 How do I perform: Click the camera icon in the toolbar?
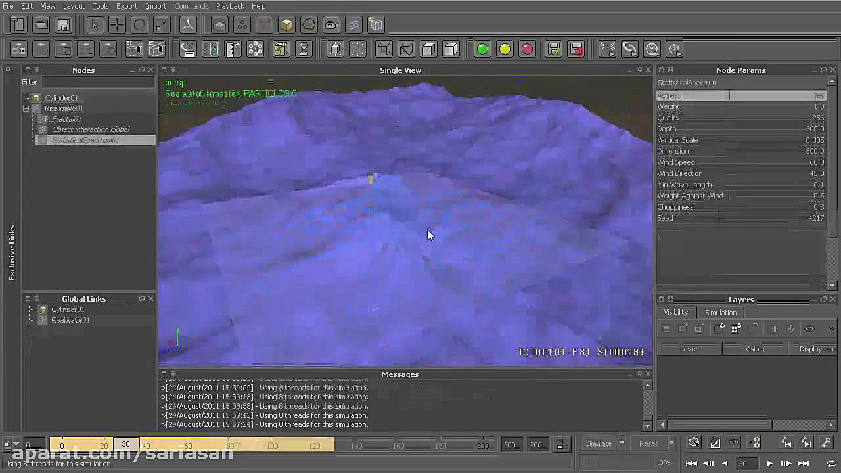pyautogui.click(x=332, y=25)
